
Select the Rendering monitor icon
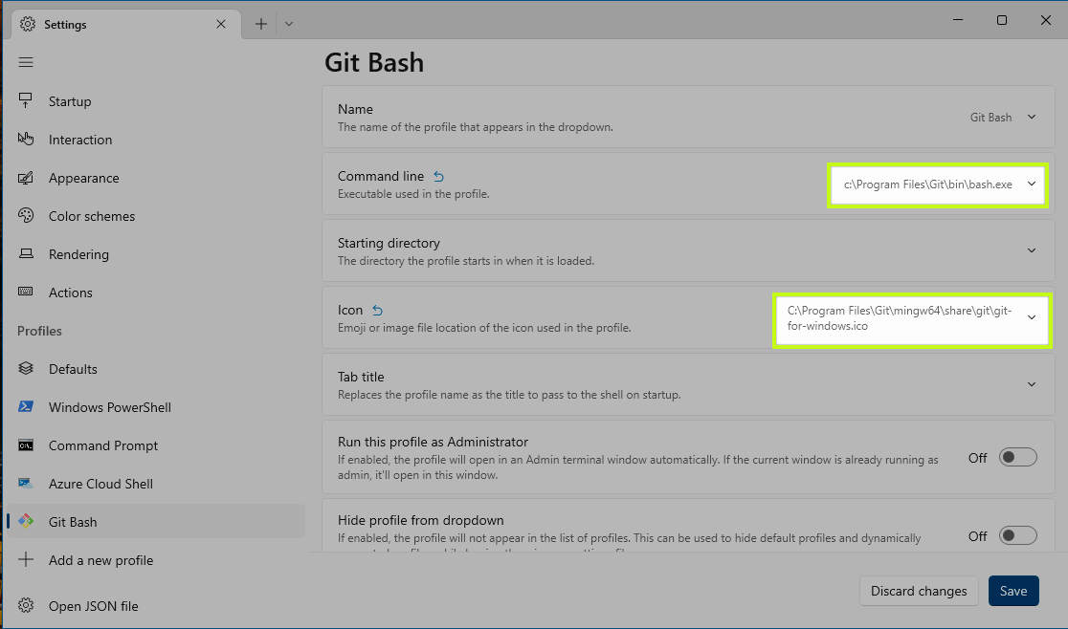[26, 253]
